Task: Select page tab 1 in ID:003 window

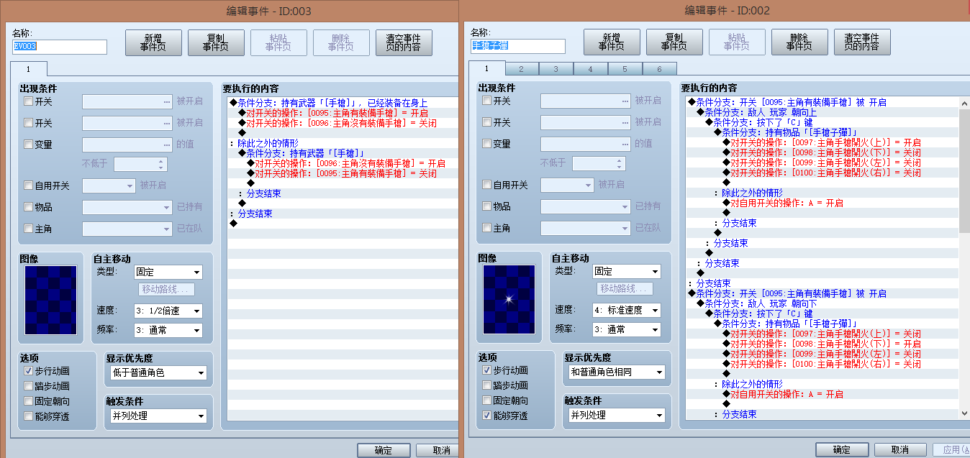Action: tap(29, 69)
